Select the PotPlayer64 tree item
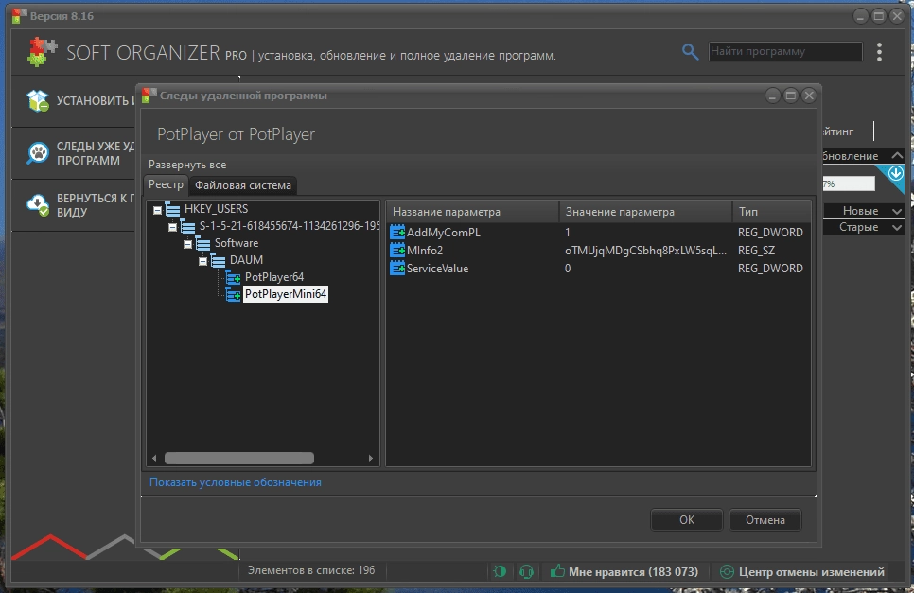914x593 pixels. (274, 277)
